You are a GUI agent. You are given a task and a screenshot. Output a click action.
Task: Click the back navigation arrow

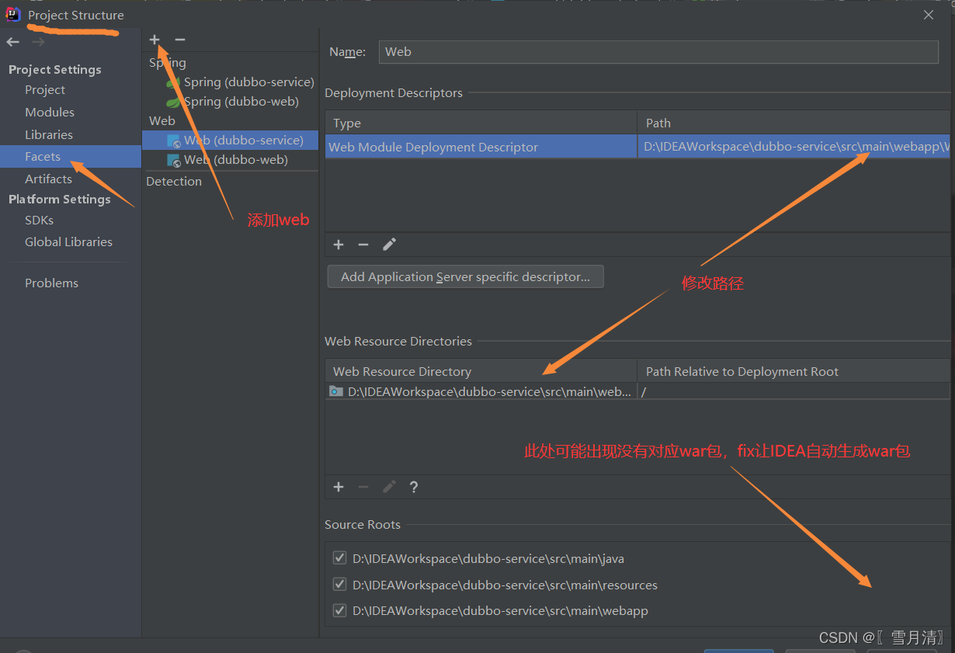tap(12, 42)
